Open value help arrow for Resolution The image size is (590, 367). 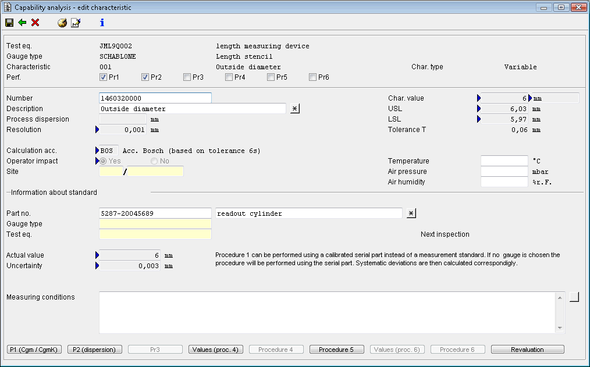point(97,130)
